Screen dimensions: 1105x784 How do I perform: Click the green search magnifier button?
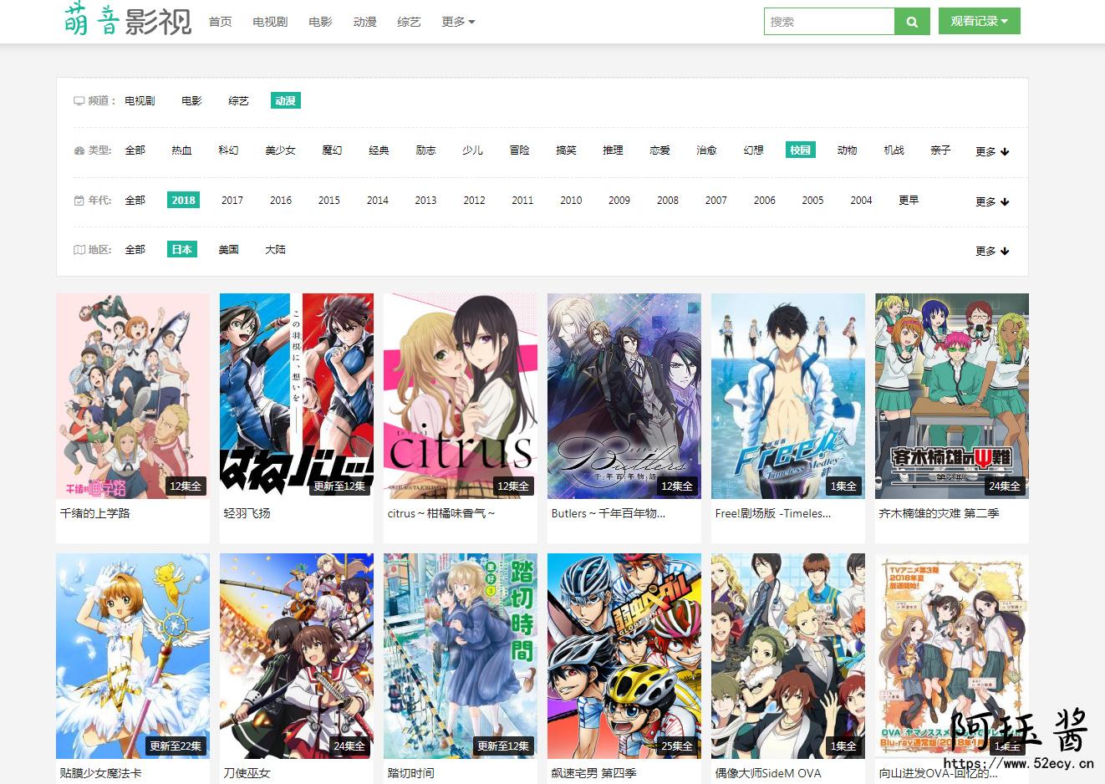(x=912, y=22)
